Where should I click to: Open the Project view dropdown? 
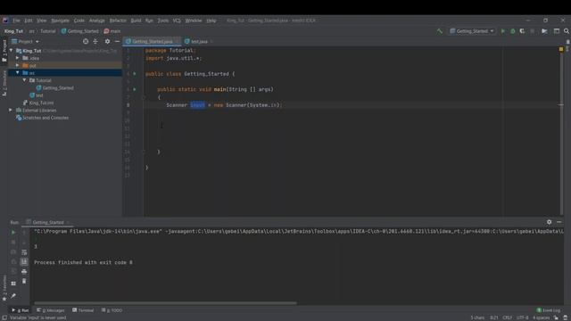point(25,42)
